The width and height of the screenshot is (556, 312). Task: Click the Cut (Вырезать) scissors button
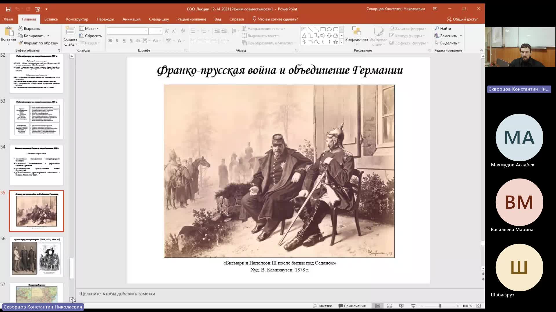29,29
